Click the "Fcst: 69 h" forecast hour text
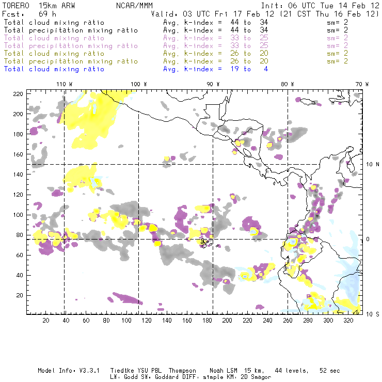This screenshot has height=382, width=382. click(29, 14)
